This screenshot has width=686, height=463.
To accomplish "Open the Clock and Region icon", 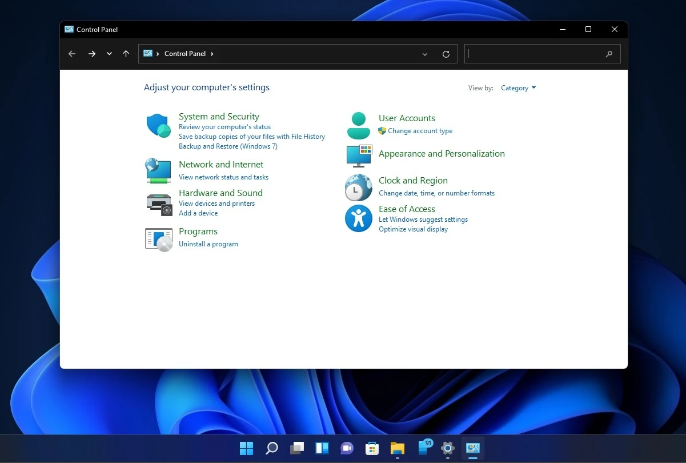I will 358,187.
